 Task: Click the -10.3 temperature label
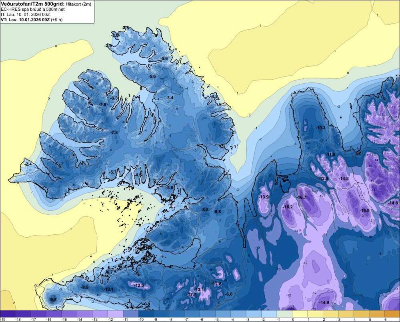[x=320, y=128]
